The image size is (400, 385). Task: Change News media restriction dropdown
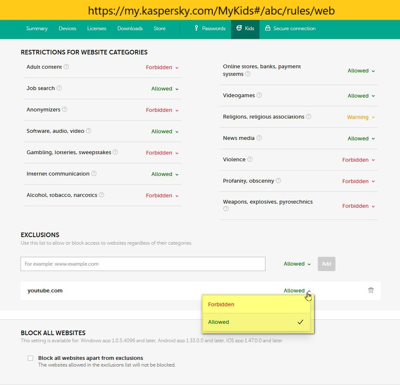click(x=361, y=139)
